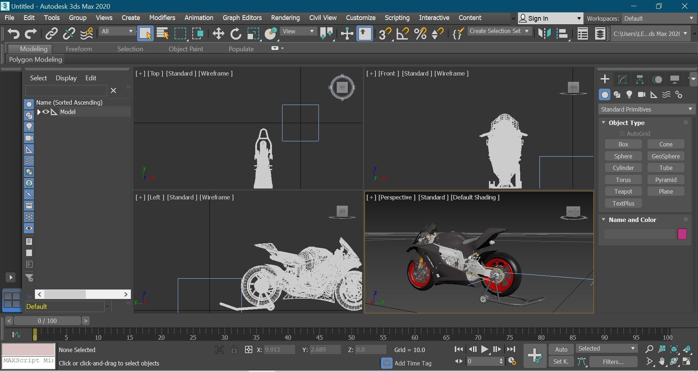Select Geometry category in Create panel
Viewport: 698px width, 372px height.
click(x=605, y=95)
